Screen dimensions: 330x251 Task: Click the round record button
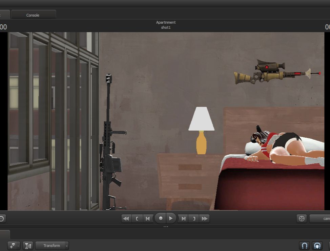[x=161, y=219]
